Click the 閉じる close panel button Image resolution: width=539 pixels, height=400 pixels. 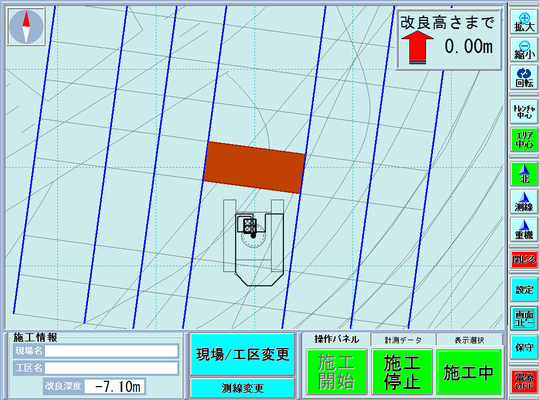pyautogui.click(x=524, y=259)
